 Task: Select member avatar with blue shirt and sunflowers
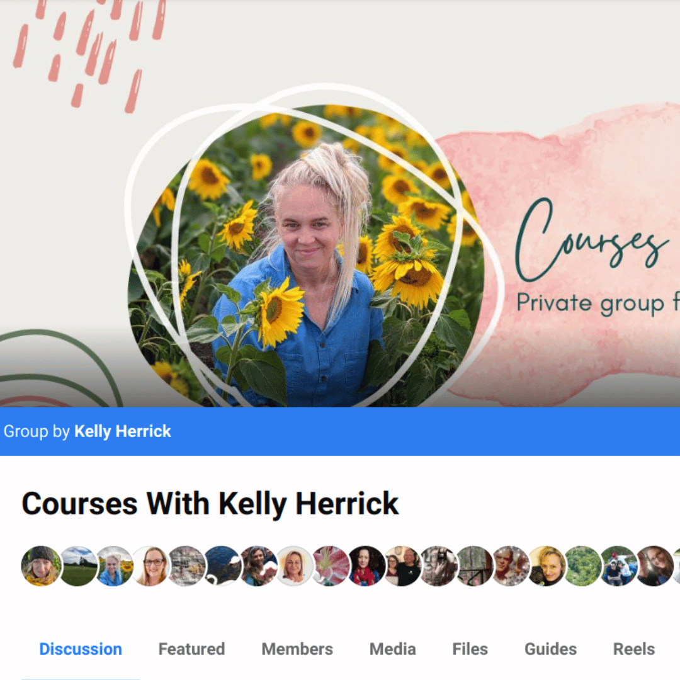[x=114, y=566]
